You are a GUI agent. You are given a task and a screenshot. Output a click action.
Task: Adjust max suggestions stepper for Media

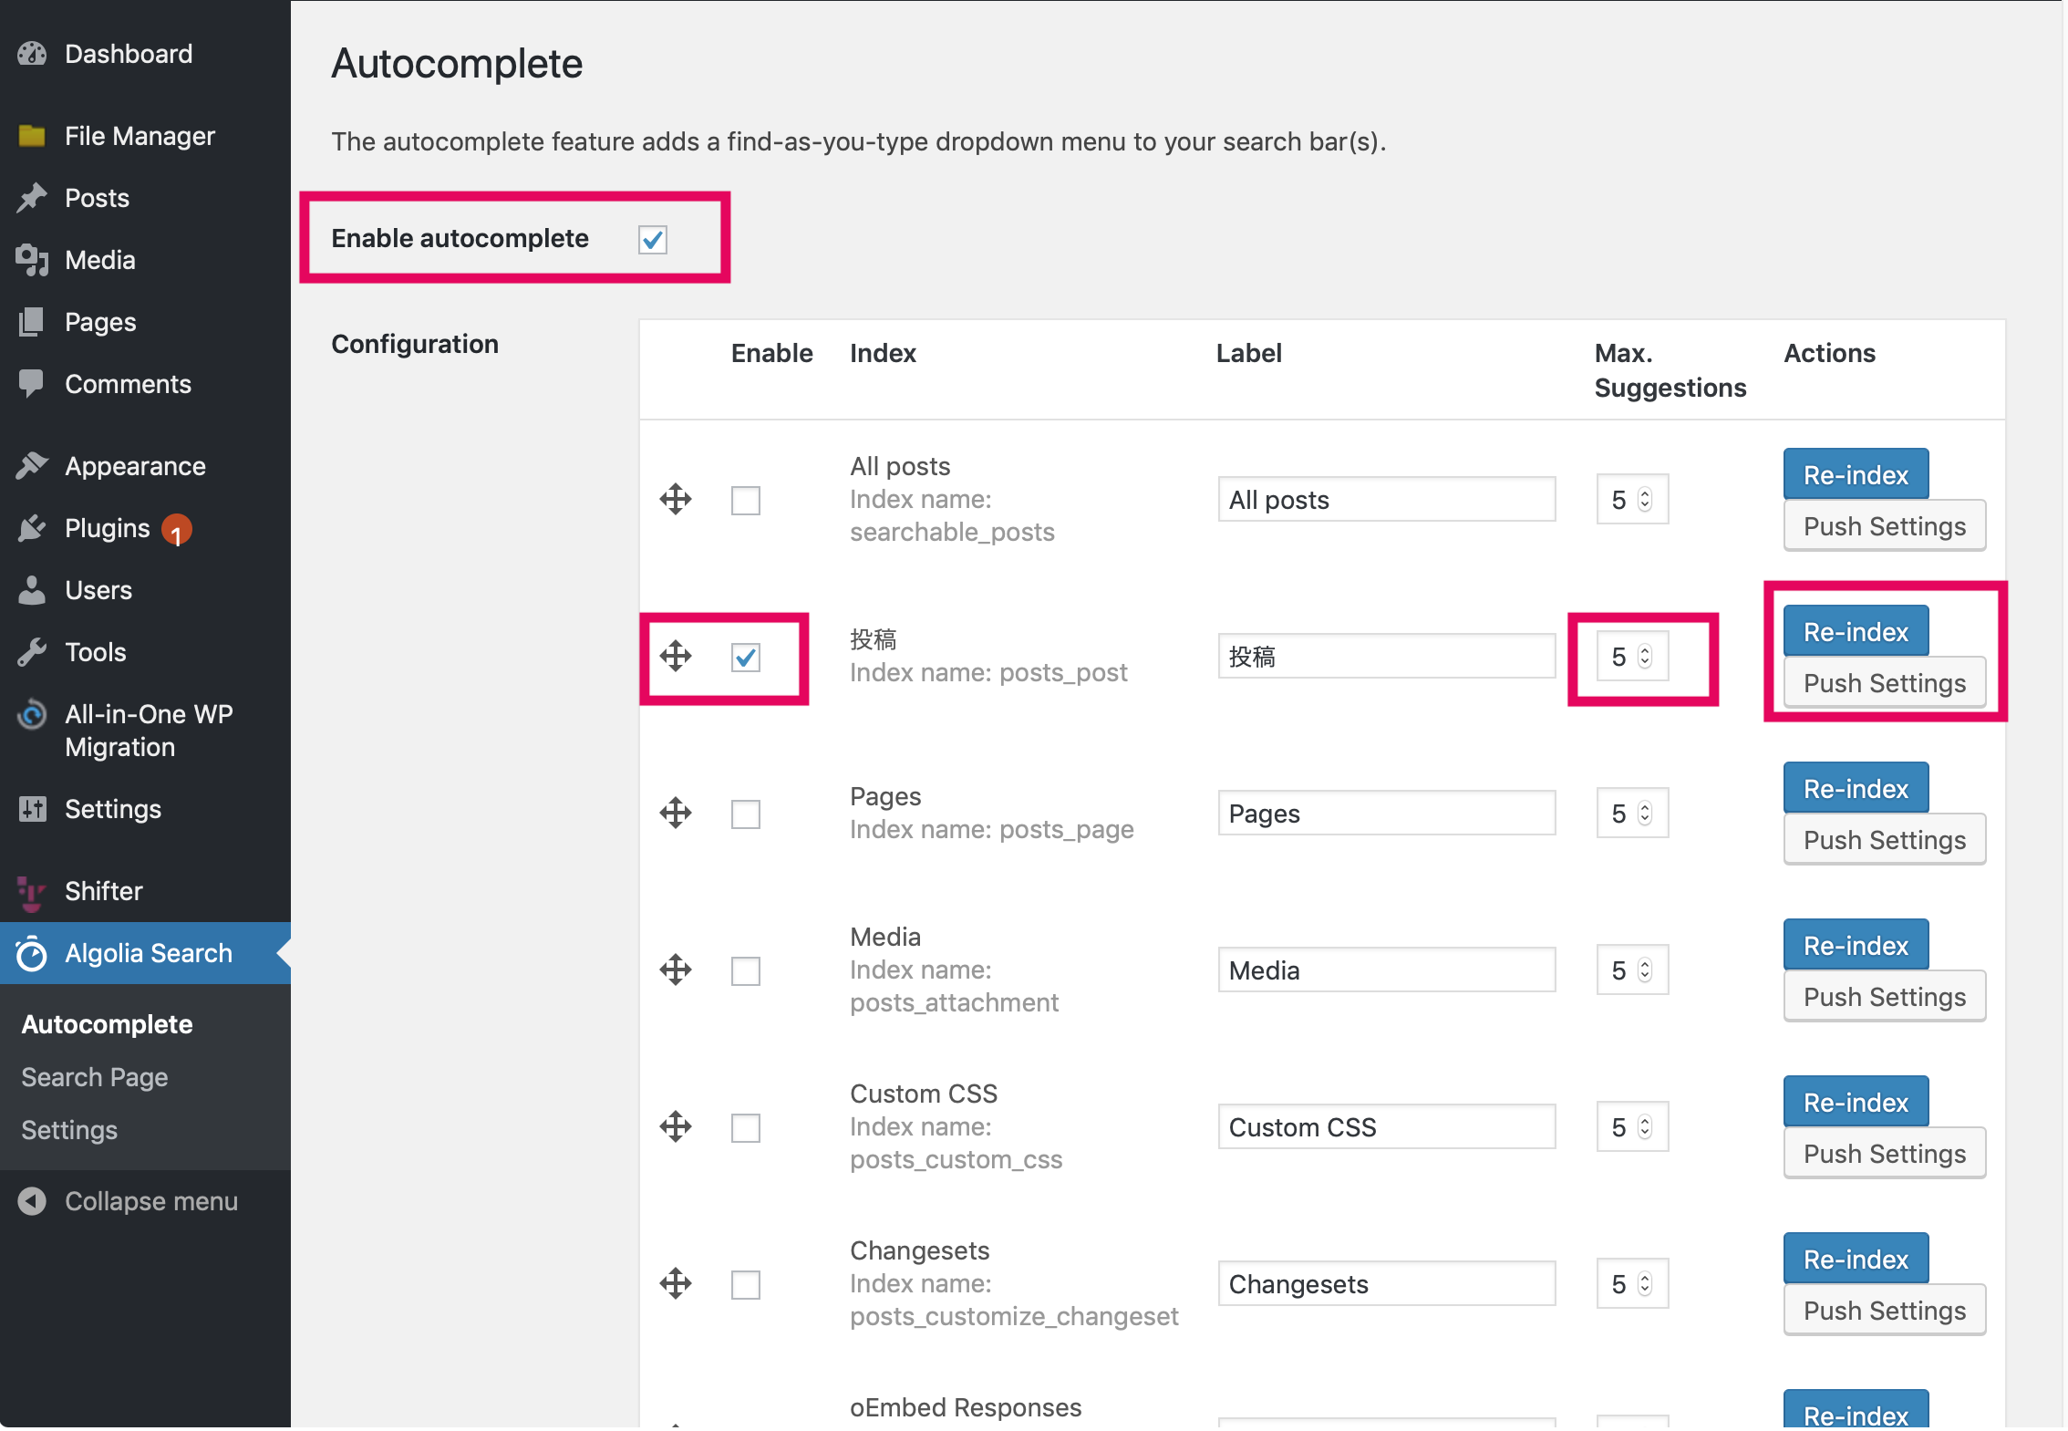tap(1645, 970)
